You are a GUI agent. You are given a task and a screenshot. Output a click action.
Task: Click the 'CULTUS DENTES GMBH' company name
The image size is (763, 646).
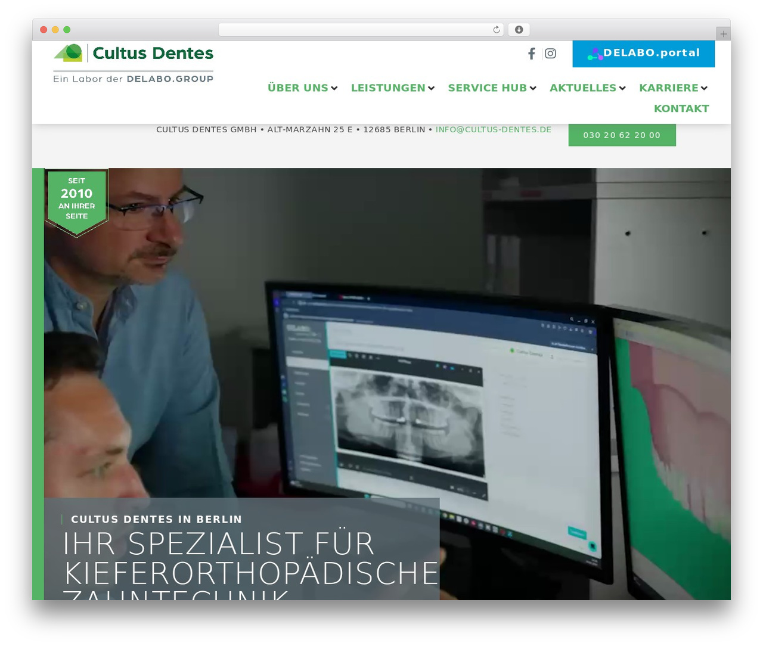pos(206,129)
